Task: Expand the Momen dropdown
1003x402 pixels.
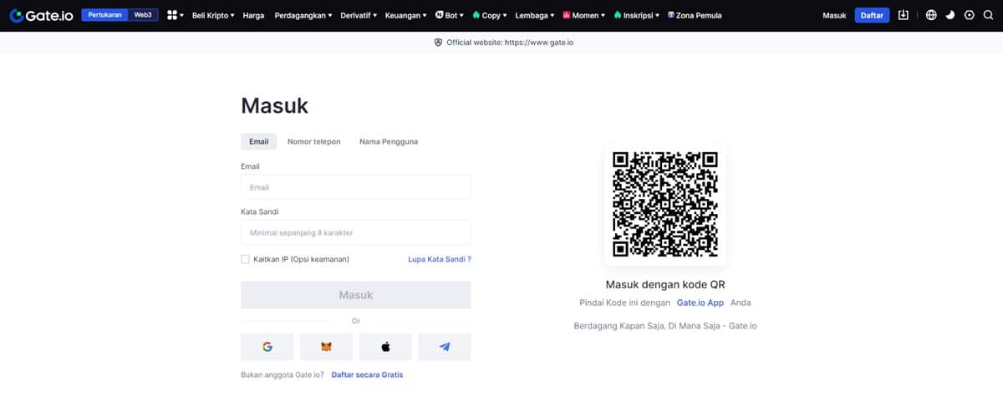Action: [x=584, y=15]
